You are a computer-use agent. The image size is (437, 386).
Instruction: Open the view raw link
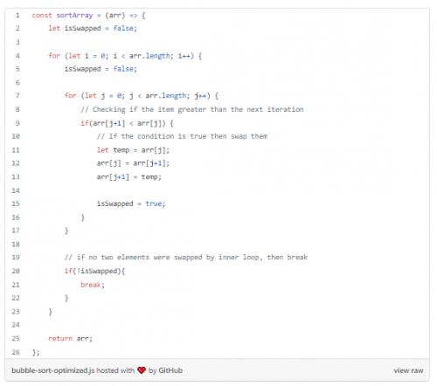click(x=408, y=370)
